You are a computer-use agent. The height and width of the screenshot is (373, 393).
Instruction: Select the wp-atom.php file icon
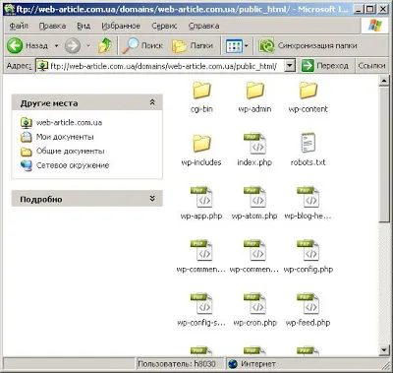point(254,197)
